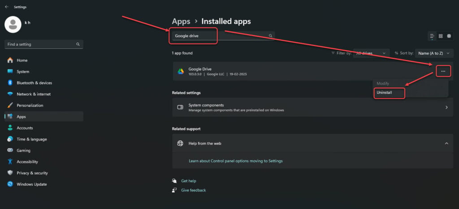The width and height of the screenshot is (459, 209).
Task: Open the Get help link
Action: (189, 181)
